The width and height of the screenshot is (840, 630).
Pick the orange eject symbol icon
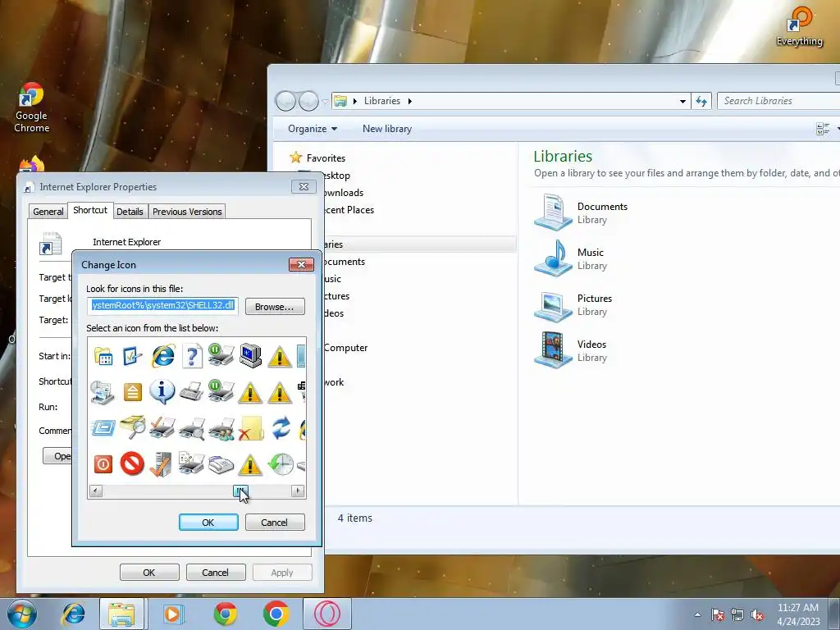click(132, 392)
